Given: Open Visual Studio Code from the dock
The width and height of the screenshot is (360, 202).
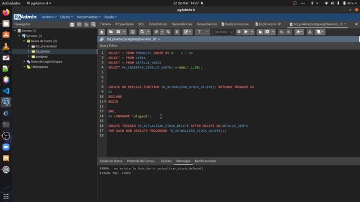Looking at the screenshot, I should (x=6, y=91).
